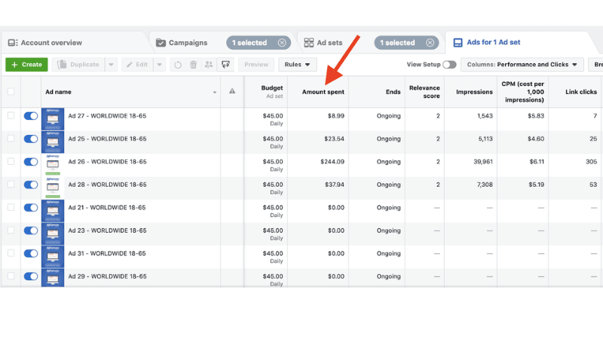Viewport: 603px width, 339px height.
Task: Check the select-all checkbox in header
Action: pos(11,91)
